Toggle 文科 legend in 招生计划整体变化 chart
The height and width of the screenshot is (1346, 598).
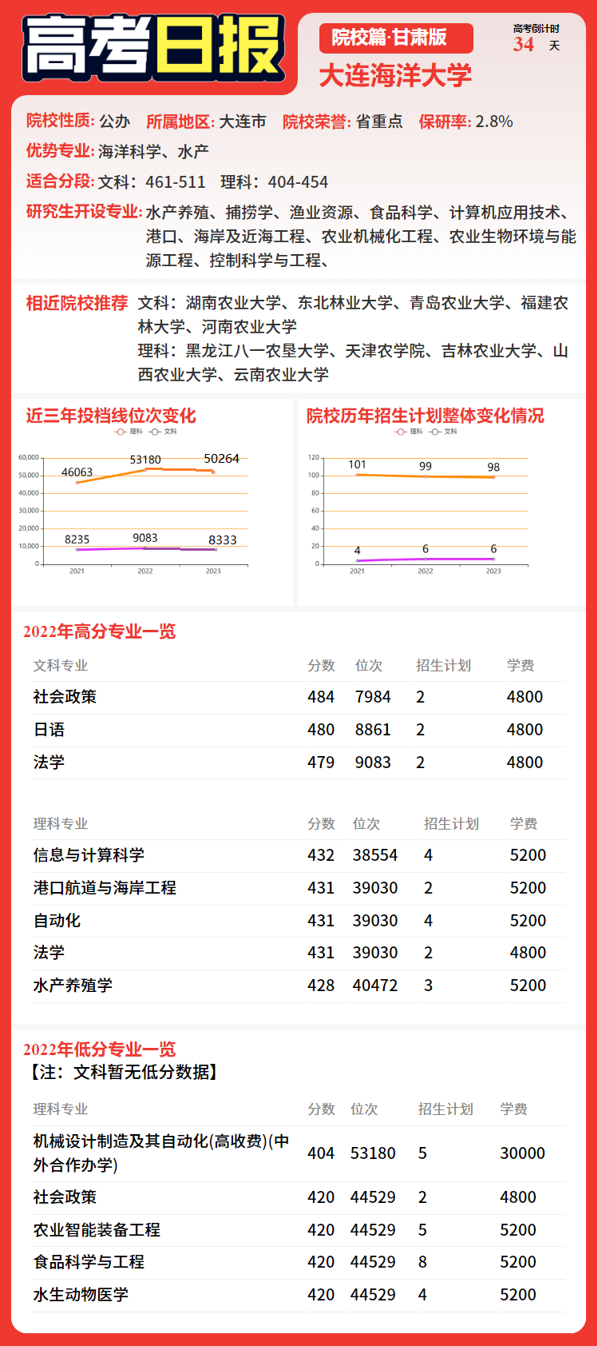pos(443,432)
